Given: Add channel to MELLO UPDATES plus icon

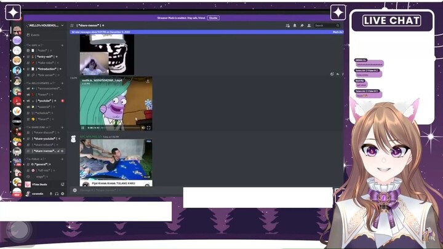Looking at the screenshot, I should [62, 83].
